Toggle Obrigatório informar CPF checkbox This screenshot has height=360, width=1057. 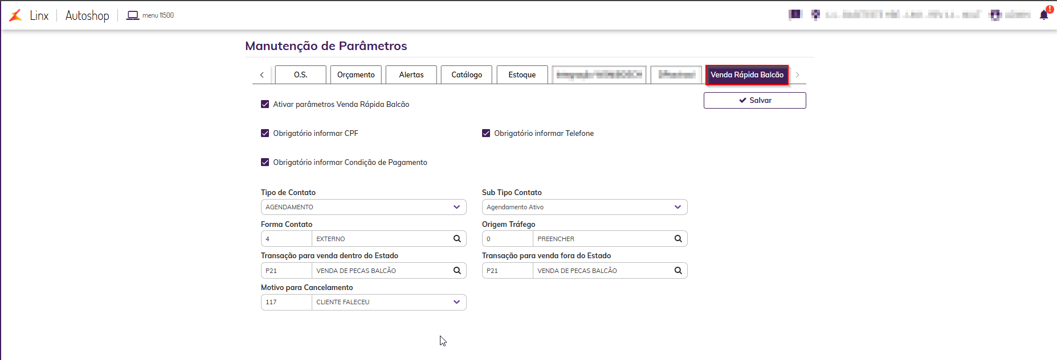pyautogui.click(x=265, y=133)
